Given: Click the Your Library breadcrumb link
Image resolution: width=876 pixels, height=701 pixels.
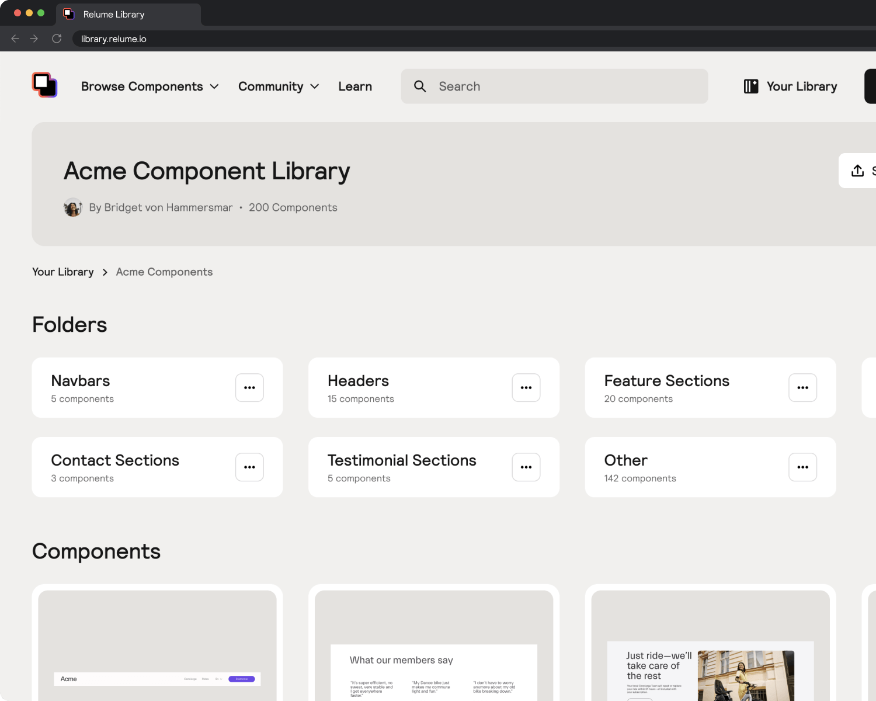Looking at the screenshot, I should pyautogui.click(x=63, y=272).
